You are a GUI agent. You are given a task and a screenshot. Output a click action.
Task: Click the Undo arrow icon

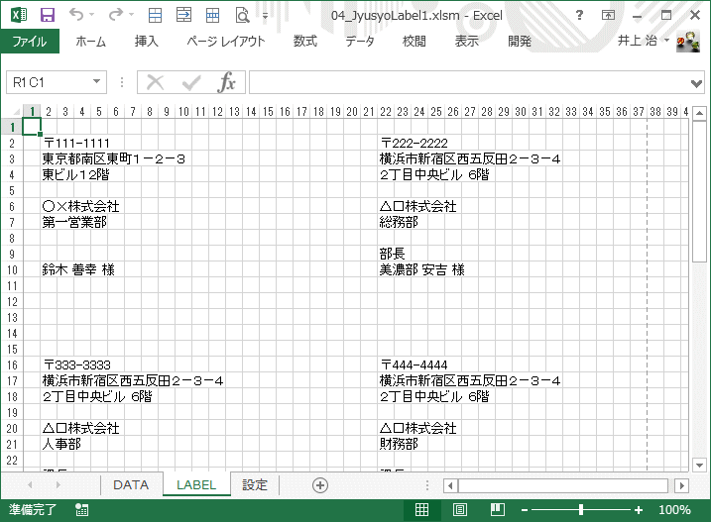pyautogui.click(x=75, y=15)
